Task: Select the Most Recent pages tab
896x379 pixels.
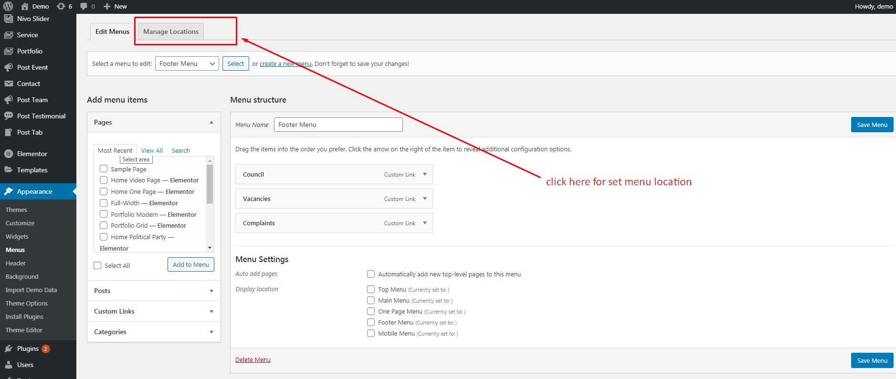Action: tap(115, 150)
